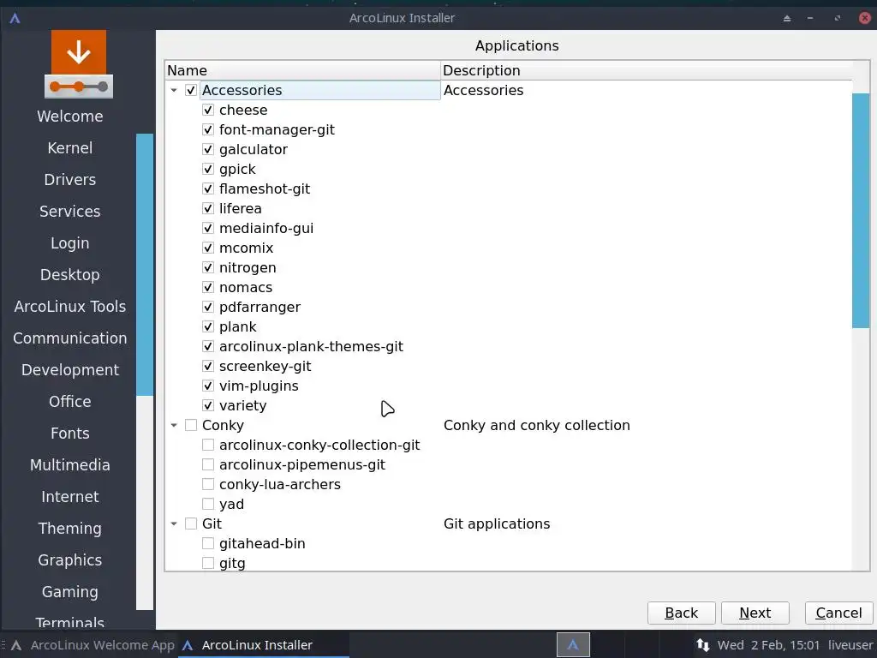Select Drivers in the sidebar
The width and height of the screenshot is (877, 658).
(x=70, y=180)
